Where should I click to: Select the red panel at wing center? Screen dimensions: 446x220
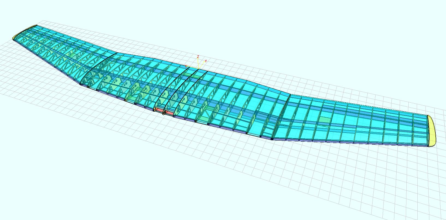click(x=169, y=112)
